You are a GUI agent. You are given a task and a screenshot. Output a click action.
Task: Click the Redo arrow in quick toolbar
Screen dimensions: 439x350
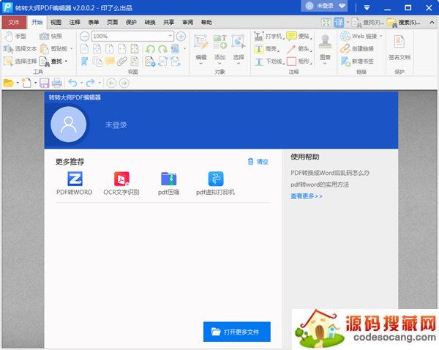click(x=90, y=83)
